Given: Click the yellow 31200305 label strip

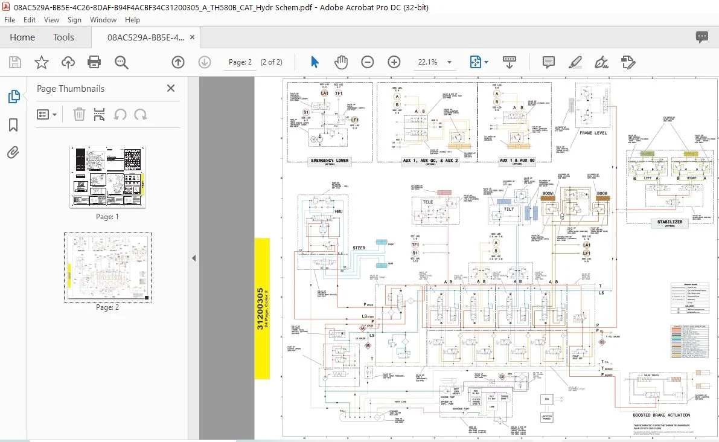Looking at the screenshot, I should click(x=262, y=309).
